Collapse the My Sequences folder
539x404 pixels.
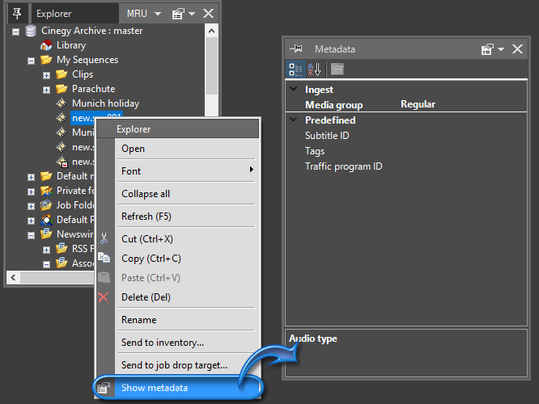coord(31,61)
